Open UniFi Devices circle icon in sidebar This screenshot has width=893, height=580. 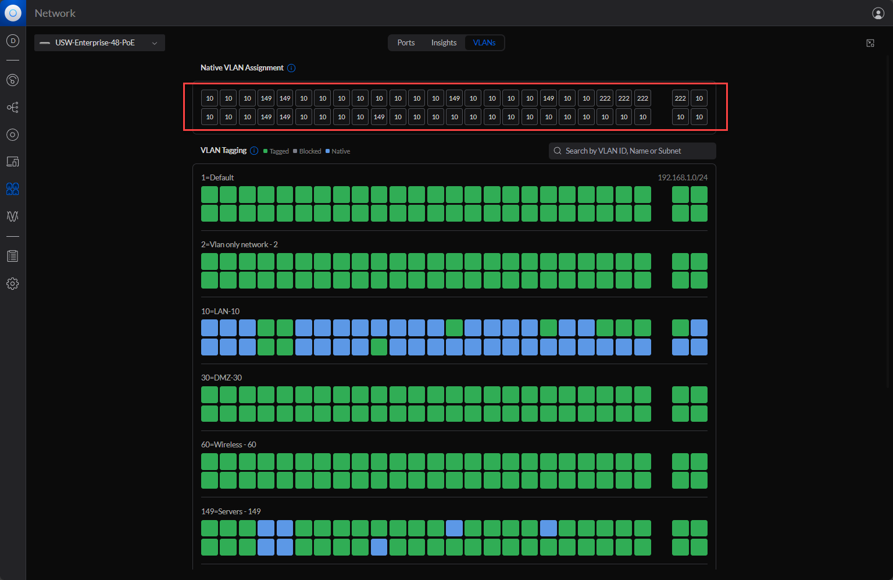coord(13,135)
